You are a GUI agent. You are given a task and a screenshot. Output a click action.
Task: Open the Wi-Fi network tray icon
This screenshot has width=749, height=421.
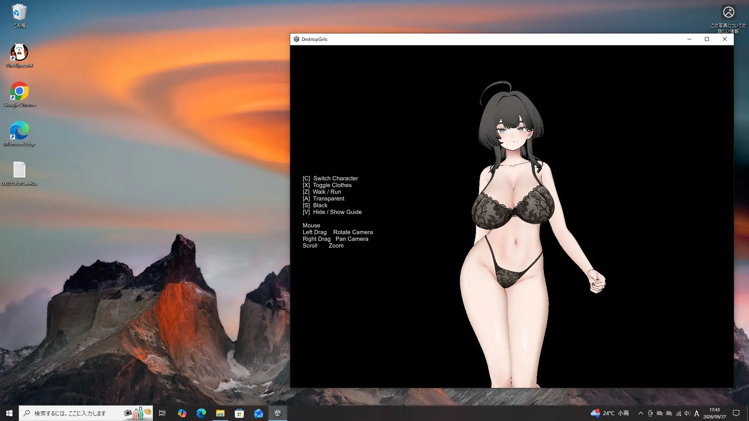coord(679,413)
